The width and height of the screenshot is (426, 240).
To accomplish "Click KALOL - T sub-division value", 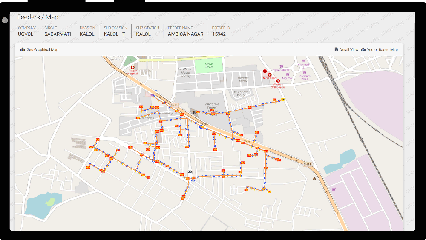I will [x=114, y=34].
